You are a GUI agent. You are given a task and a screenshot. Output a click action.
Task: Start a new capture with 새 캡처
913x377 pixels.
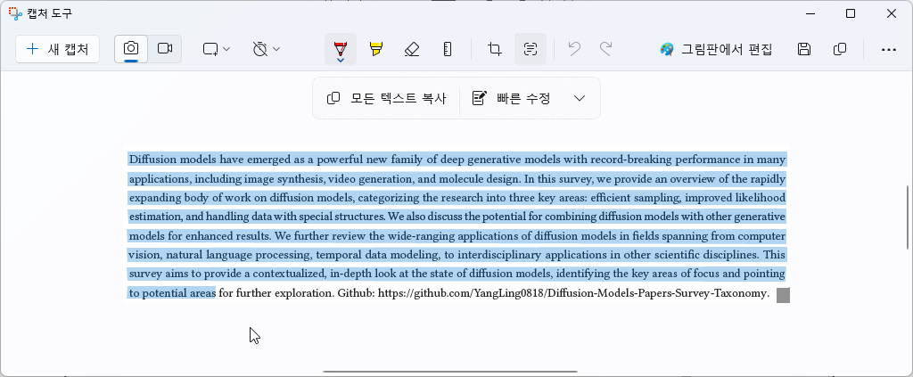(x=58, y=49)
